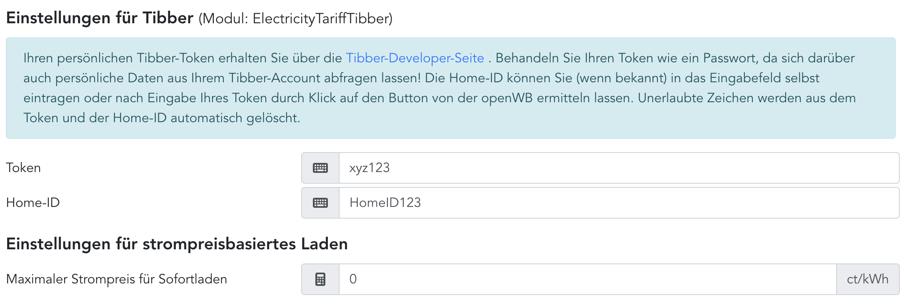Click into the Maximaler Strompreis value field
Screen dimensions: 909x305
pos(587,279)
